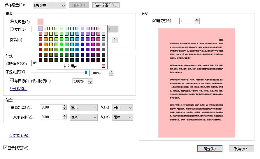Click the 页面预览(G) page number field

pyautogui.click(x=187, y=21)
